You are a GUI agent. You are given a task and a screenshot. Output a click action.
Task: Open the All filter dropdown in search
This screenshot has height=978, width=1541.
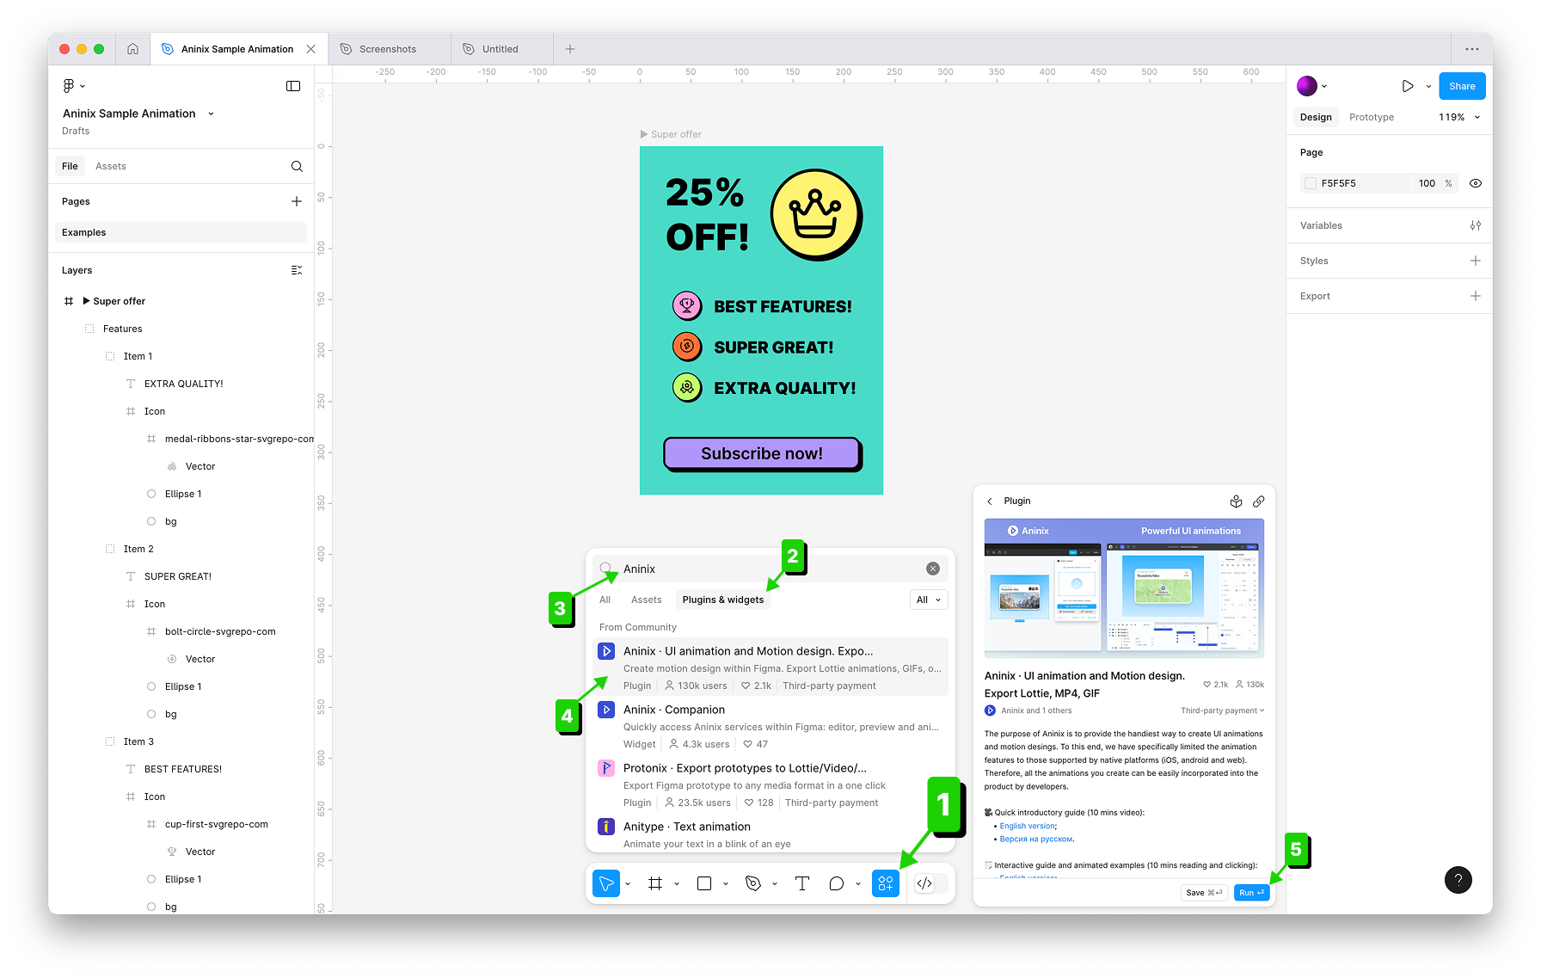929,600
